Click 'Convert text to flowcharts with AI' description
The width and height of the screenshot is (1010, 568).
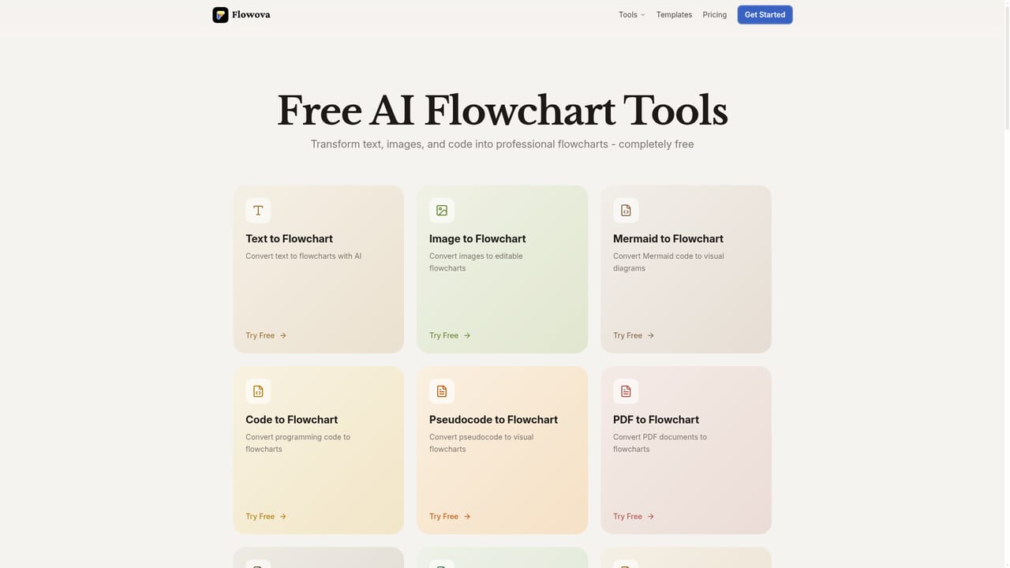(303, 256)
